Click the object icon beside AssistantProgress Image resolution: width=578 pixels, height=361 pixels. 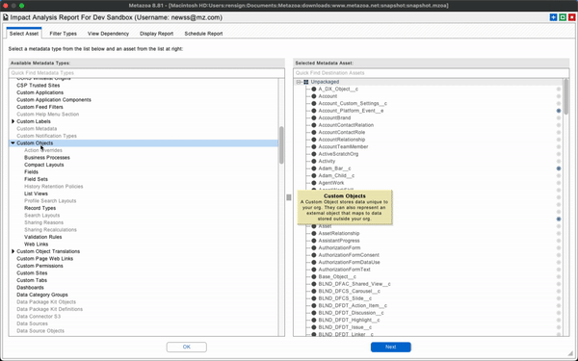tap(314, 241)
